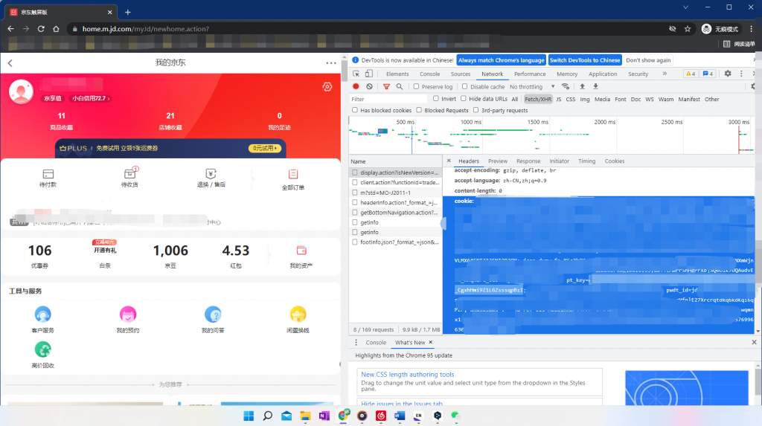Click the export HAR download arrow icon
This screenshot has height=426, width=762.
[x=596, y=86]
